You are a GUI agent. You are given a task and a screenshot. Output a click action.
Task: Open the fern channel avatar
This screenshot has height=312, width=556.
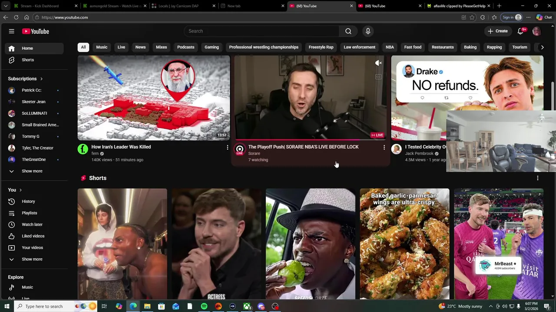tap(83, 149)
